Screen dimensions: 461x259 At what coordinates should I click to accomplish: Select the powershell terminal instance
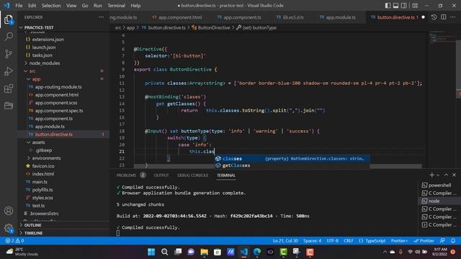point(439,186)
